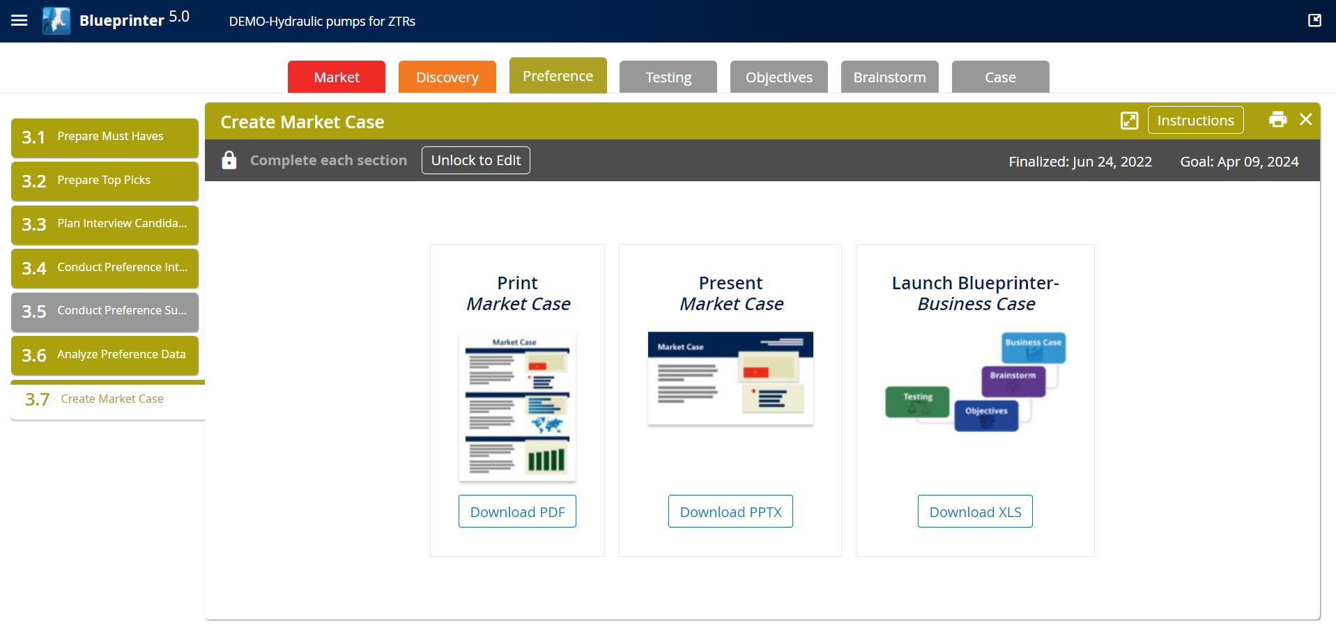Screen dimensions: 1336x630
Task: Go to step 3.4 Conduct Preference Interviews
Action: point(105,268)
